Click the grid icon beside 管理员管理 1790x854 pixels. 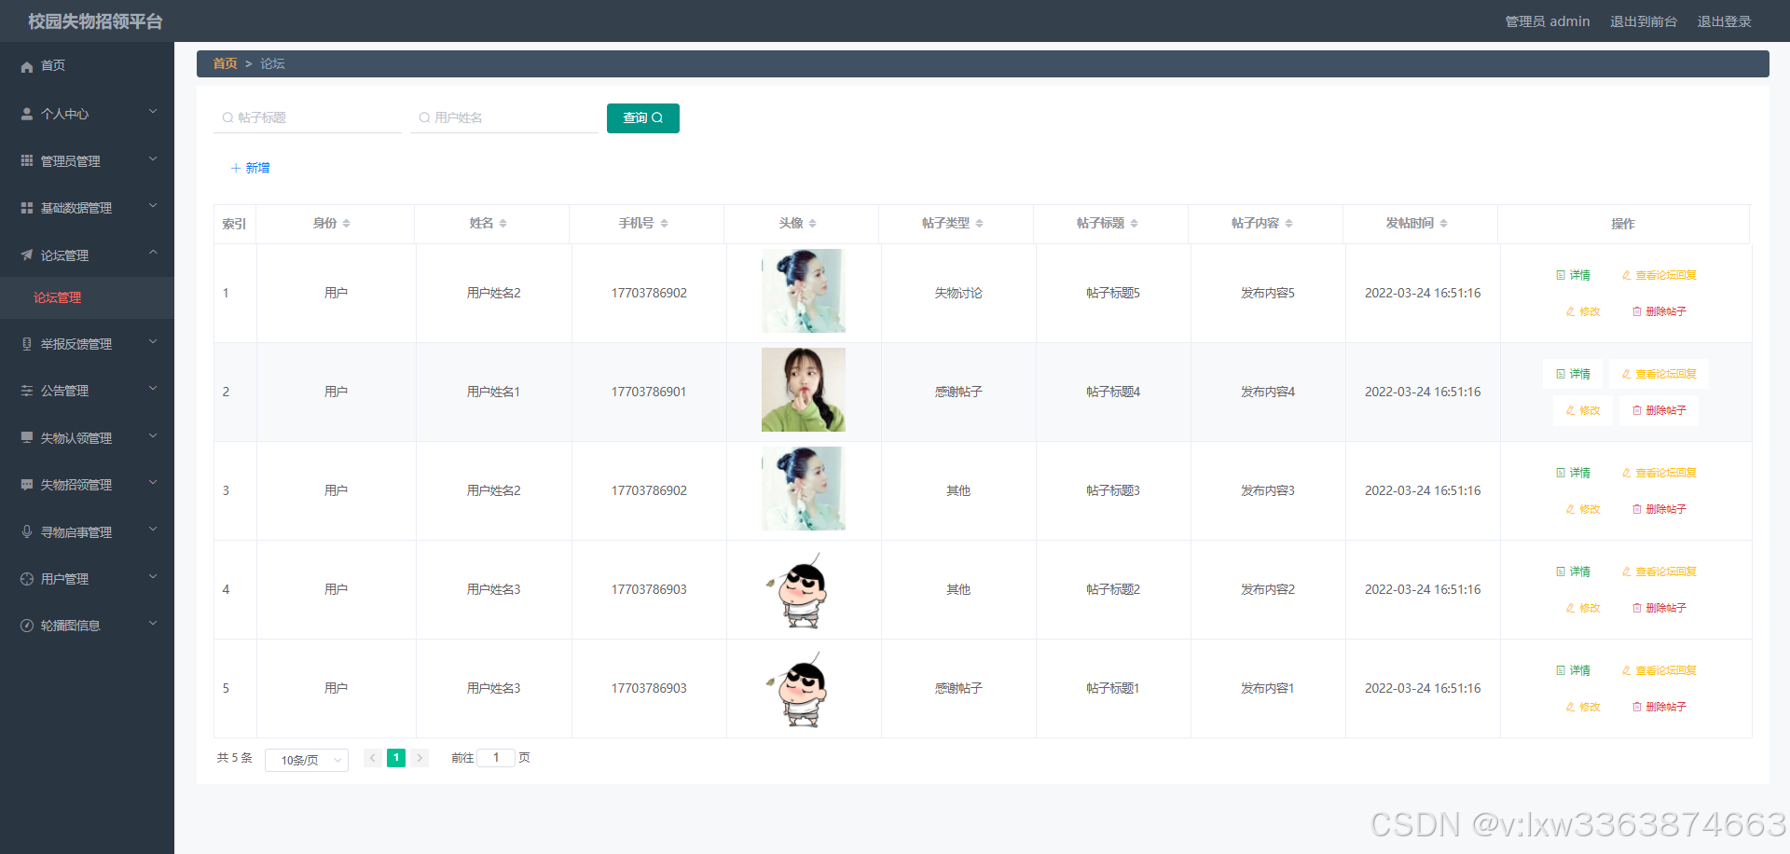coord(27,161)
